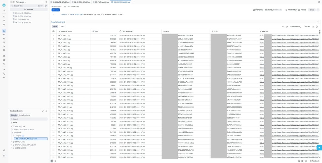Expand the SNOWFLAKE_SAMPLE_DATA database
The image size is (322, 163).
coord(12,145)
